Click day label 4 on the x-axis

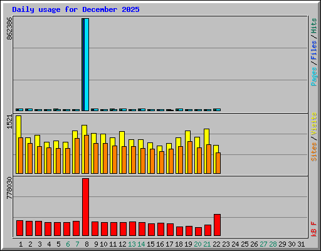click(49, 244)
